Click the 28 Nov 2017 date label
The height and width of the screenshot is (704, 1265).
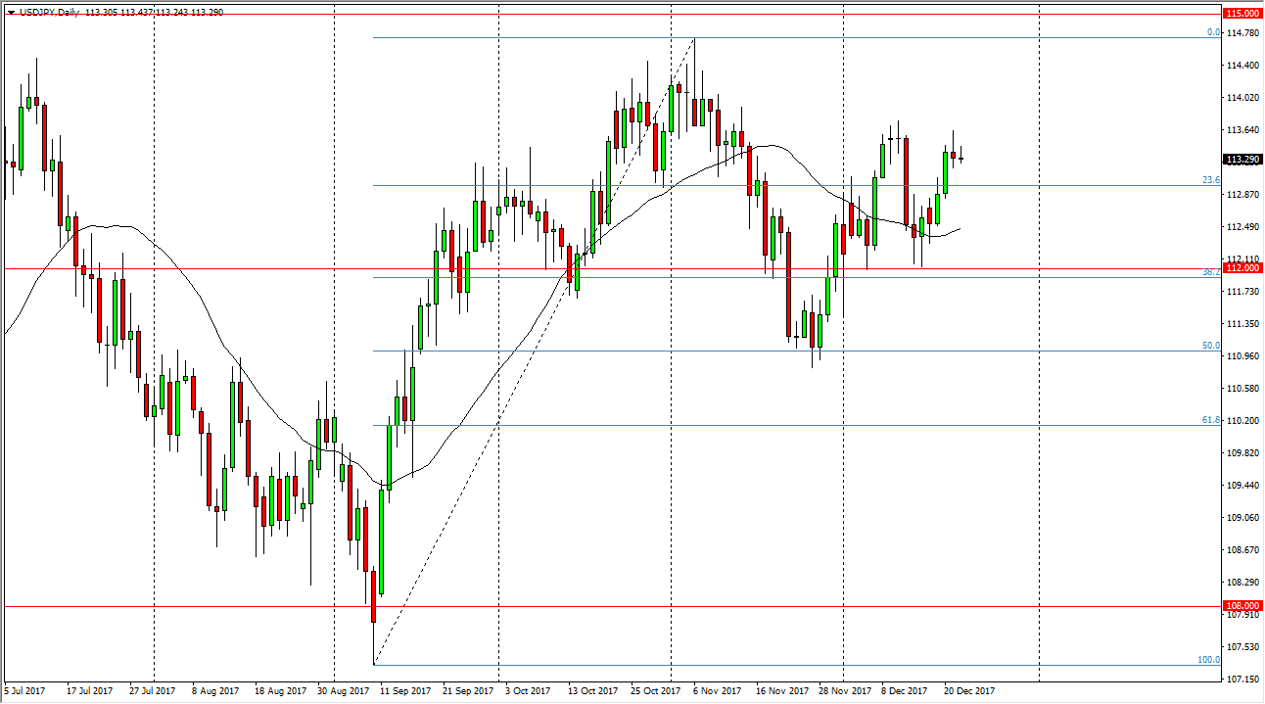tap(844, 691)
